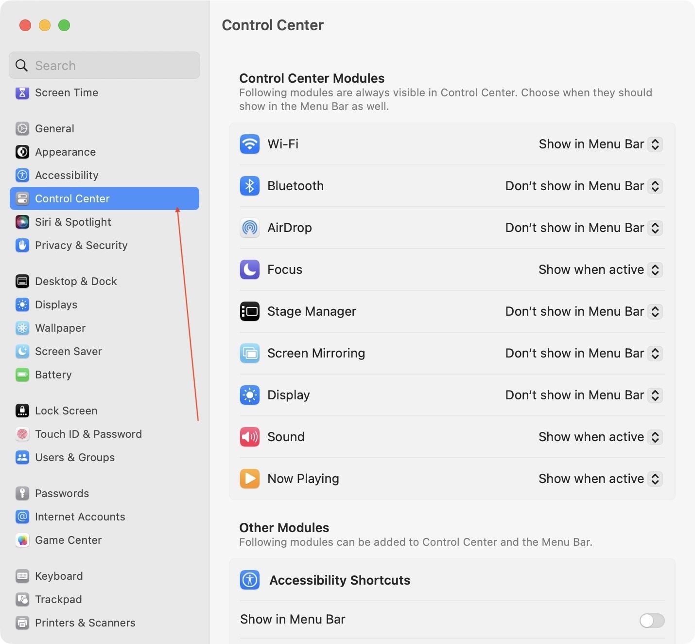
Task: Click the Screen Mirroring icon
Action: [x=249, y=353]
